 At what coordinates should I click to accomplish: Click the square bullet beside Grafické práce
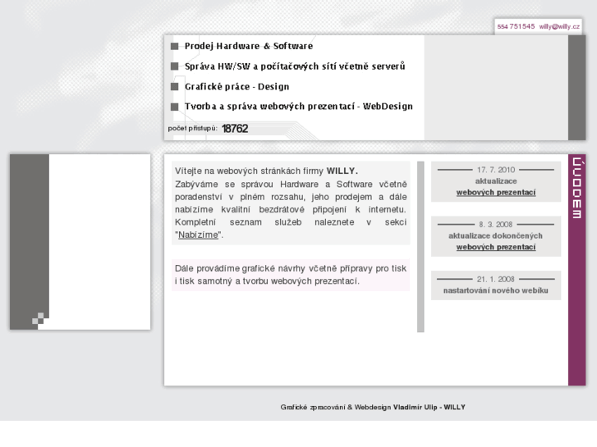pos(174,87)
